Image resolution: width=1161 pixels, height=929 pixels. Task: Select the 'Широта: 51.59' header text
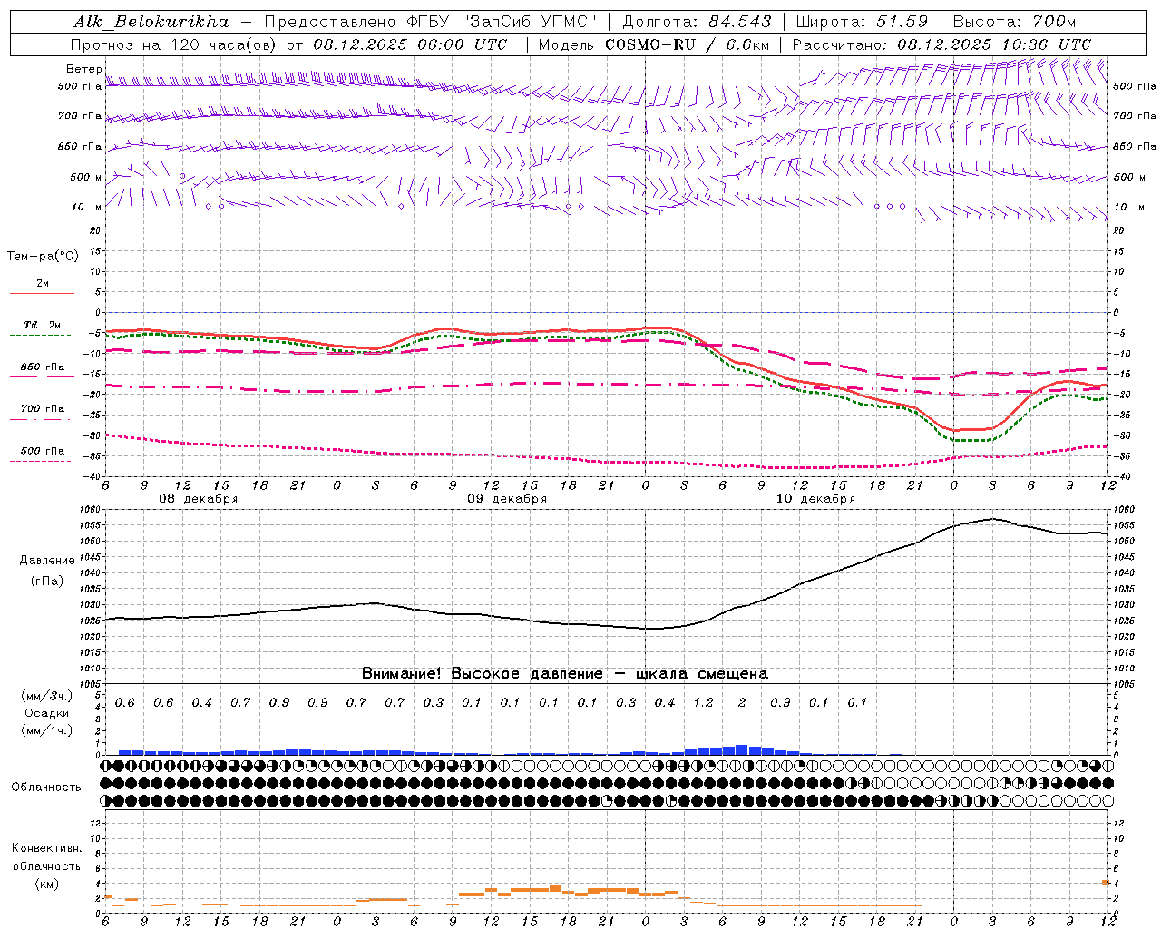click(x=862, y=22)
